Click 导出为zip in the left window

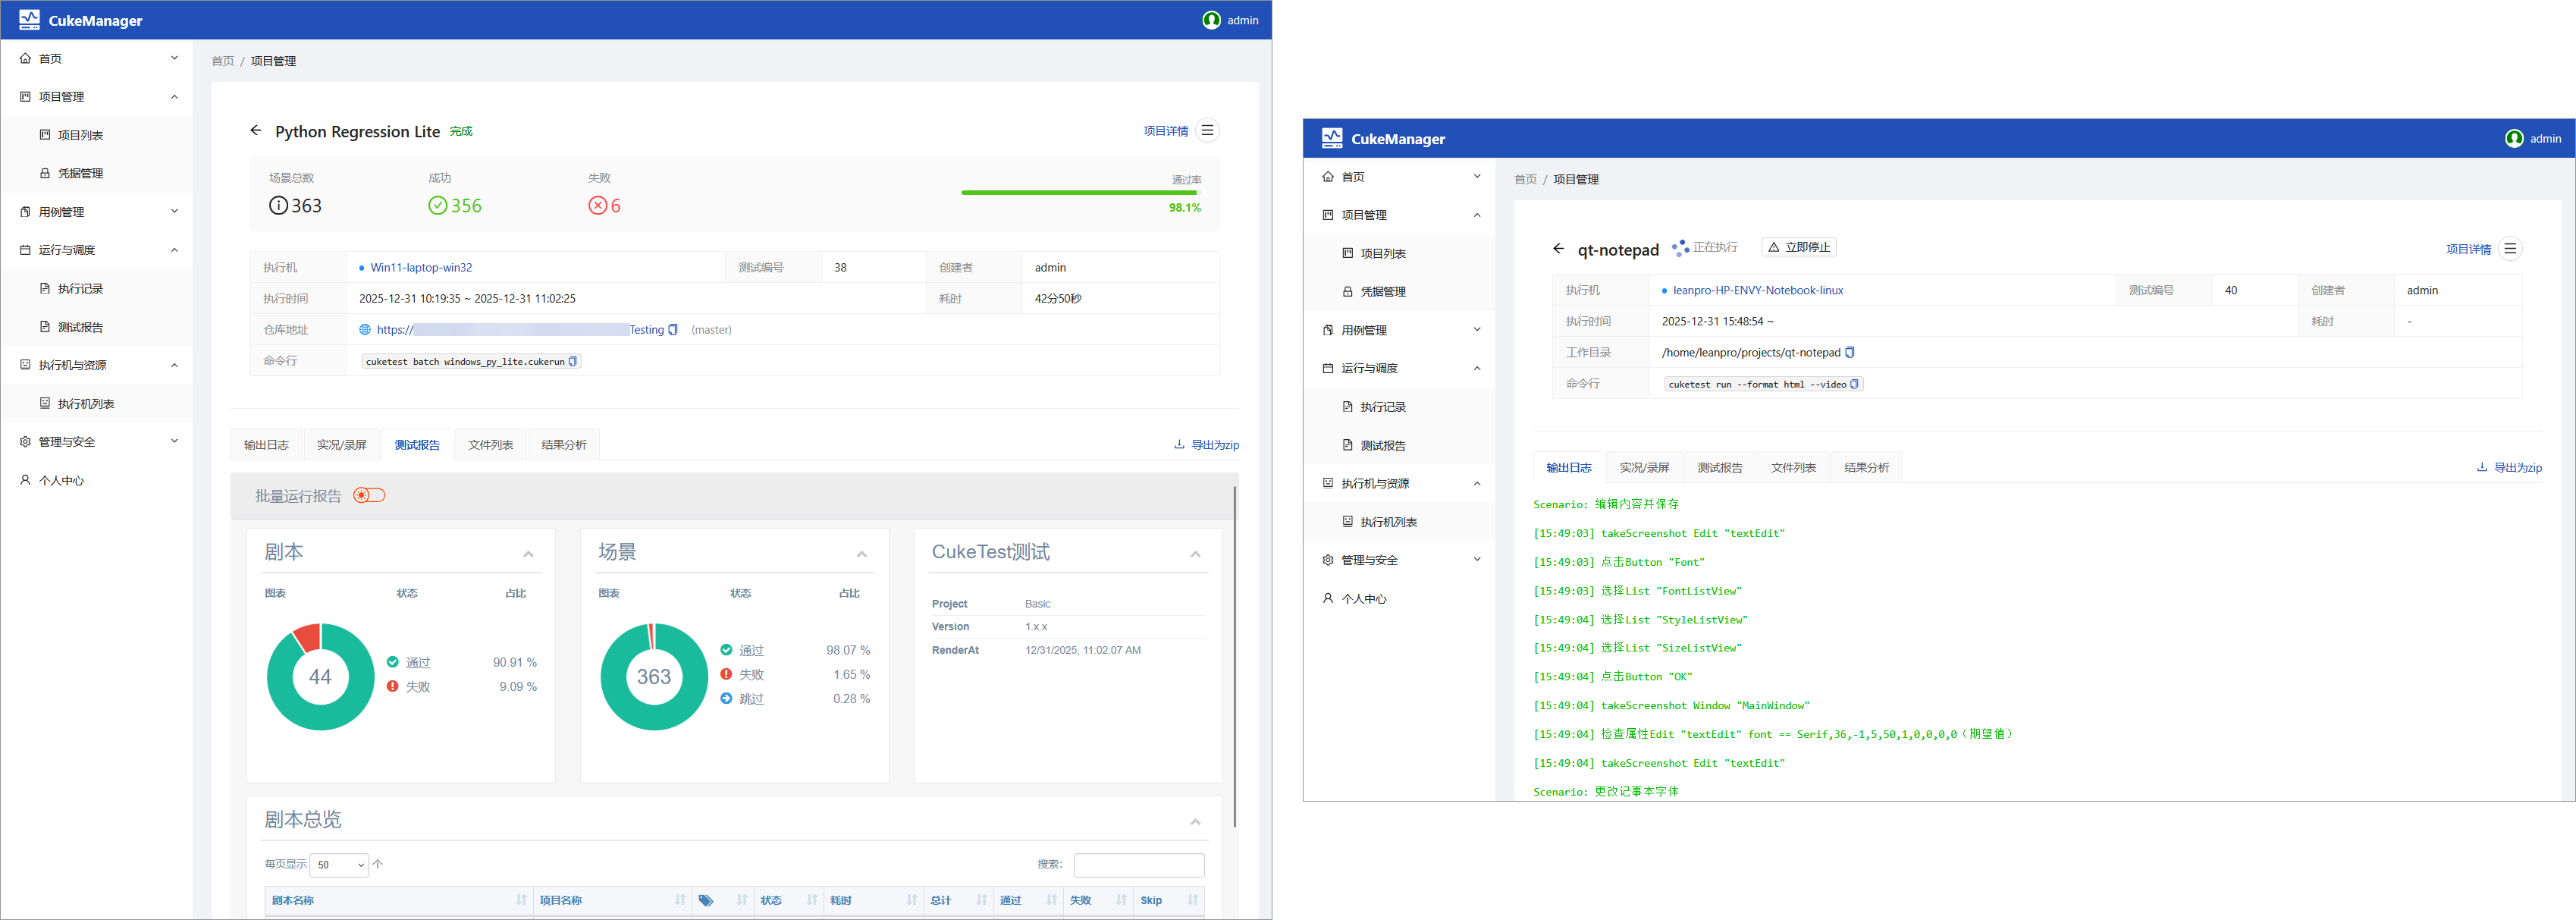tap(1206, 445)
